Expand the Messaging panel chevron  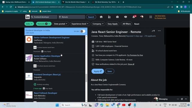(186, 99)
